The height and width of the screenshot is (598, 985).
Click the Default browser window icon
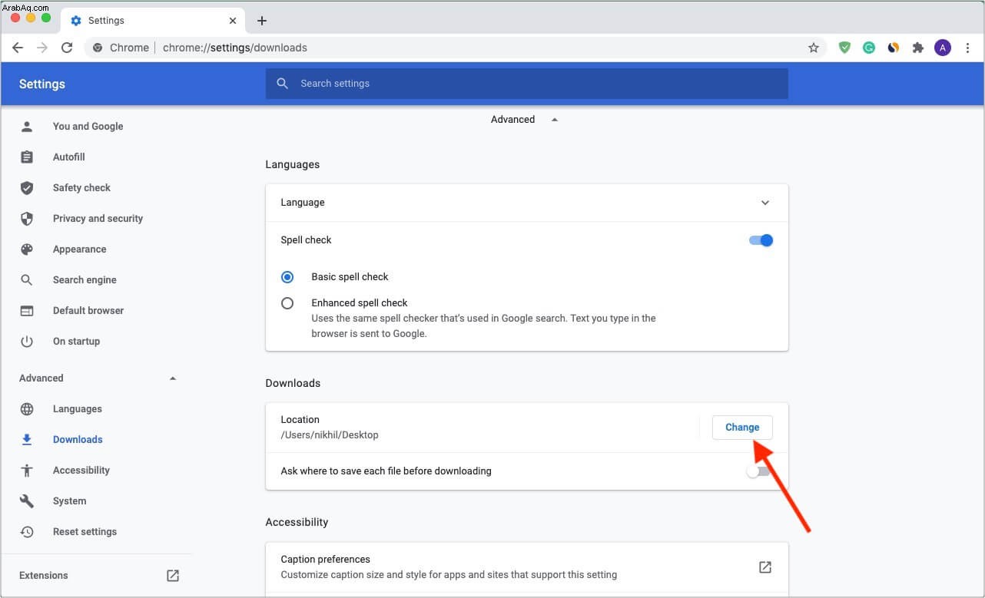coord(27,311)
